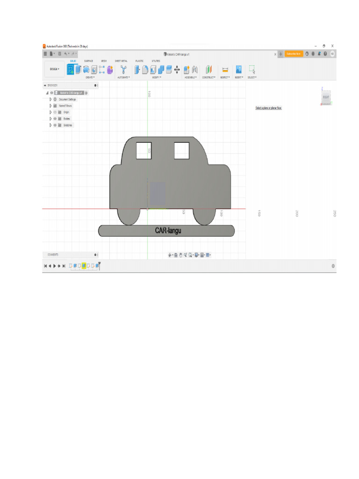Image resolution: width=359 pixels, height=479 pixels.
Task: Select the yellow highlighted timeline feature
Action: click(x=84, y=266)
